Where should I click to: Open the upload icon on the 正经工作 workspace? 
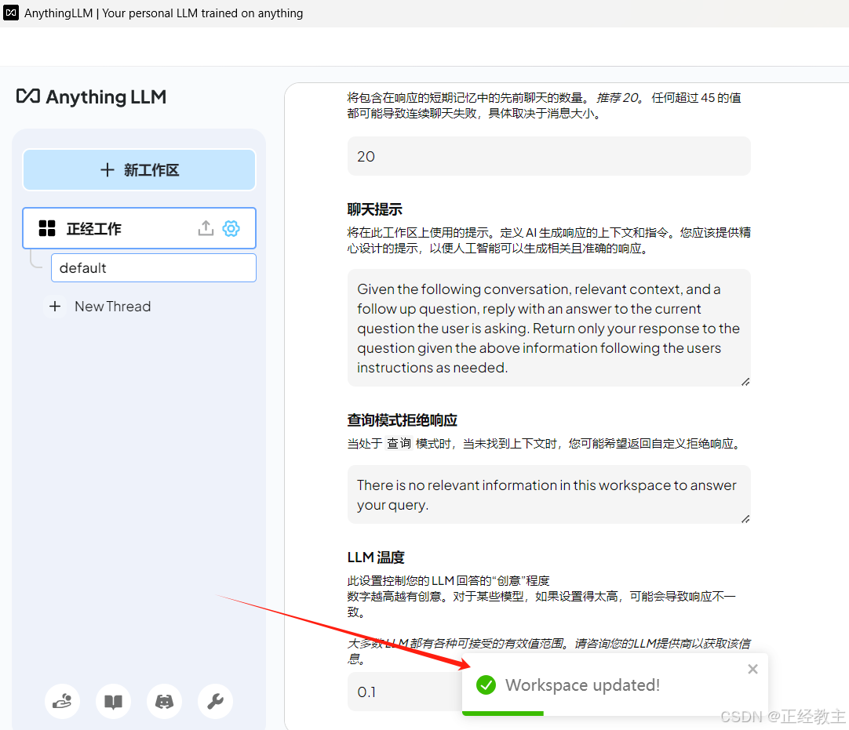(x=206, y=228)
